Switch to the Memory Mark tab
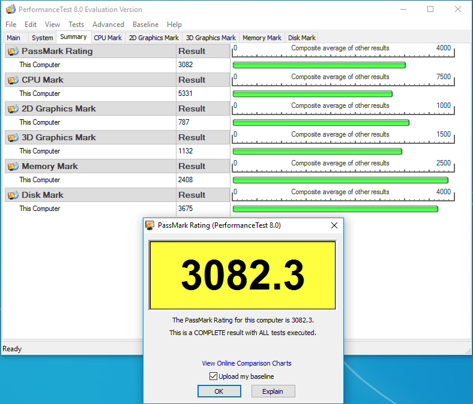 click(x=262, y=38)
